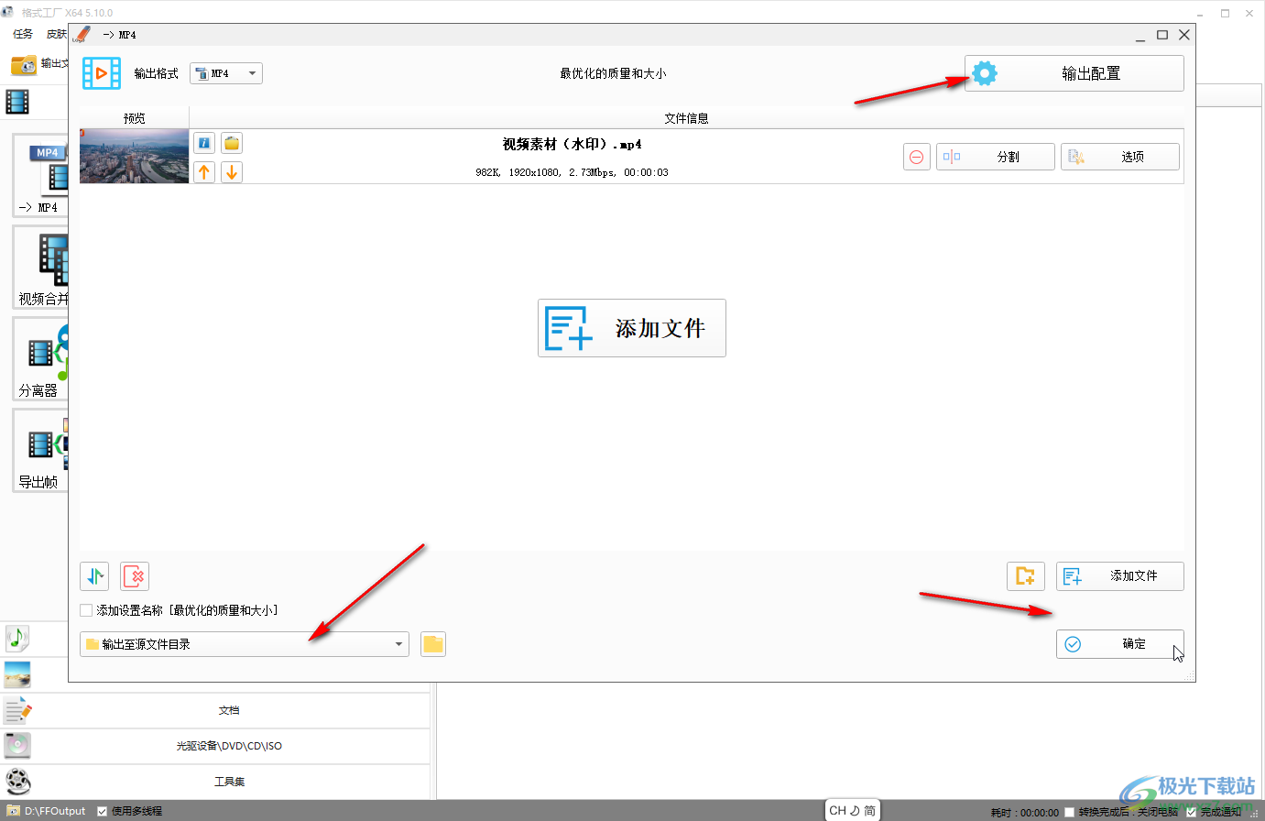
Task: Open 分离器 tool in main window
Action: [40, 359]
